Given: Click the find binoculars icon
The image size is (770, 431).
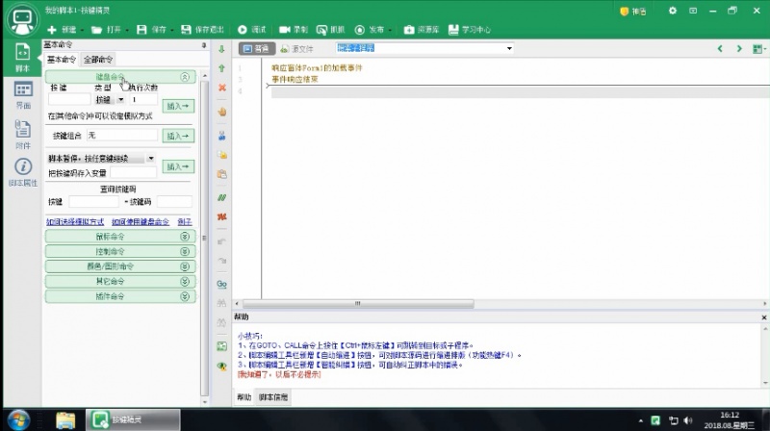Looking at the screenshot, I should tap(222, 303).
